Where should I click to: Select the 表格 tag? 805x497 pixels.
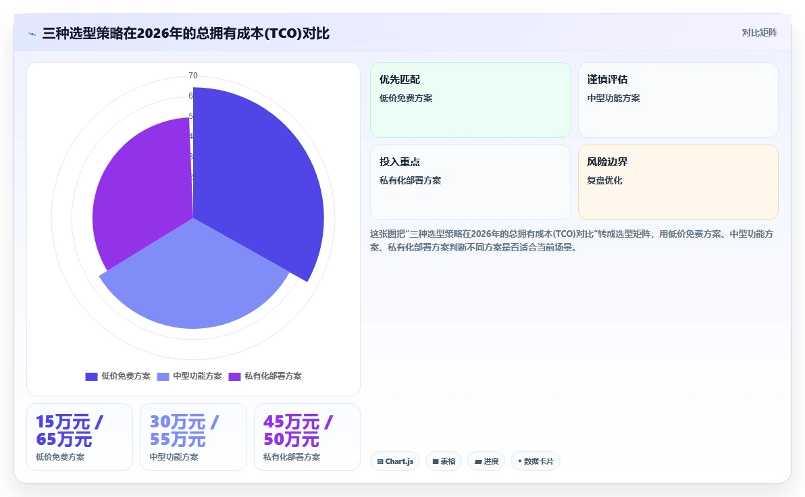pos(444,461)
